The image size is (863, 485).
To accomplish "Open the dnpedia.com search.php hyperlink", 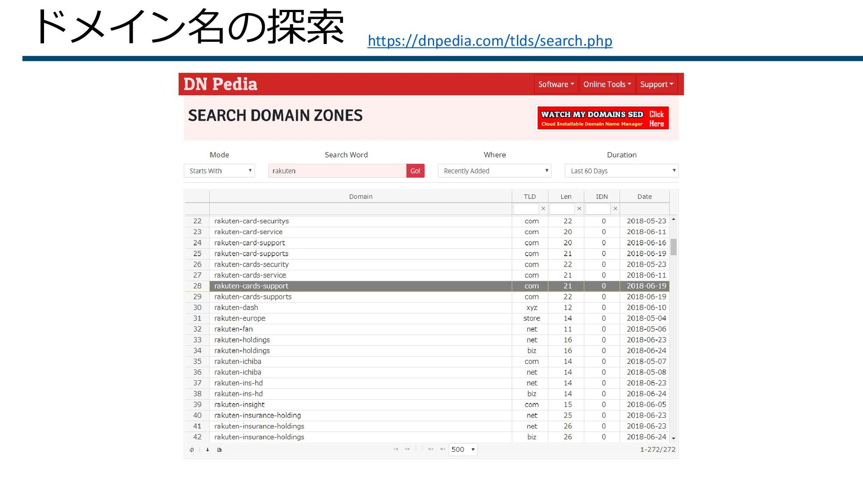I will [489, 41].
